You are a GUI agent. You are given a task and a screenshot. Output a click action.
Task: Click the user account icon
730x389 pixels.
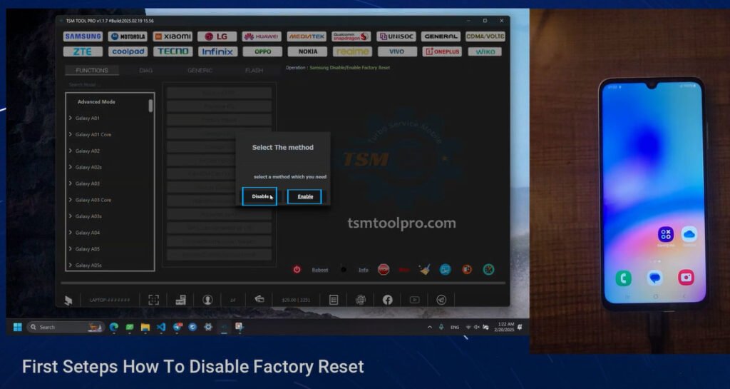(x=207, y=300)
